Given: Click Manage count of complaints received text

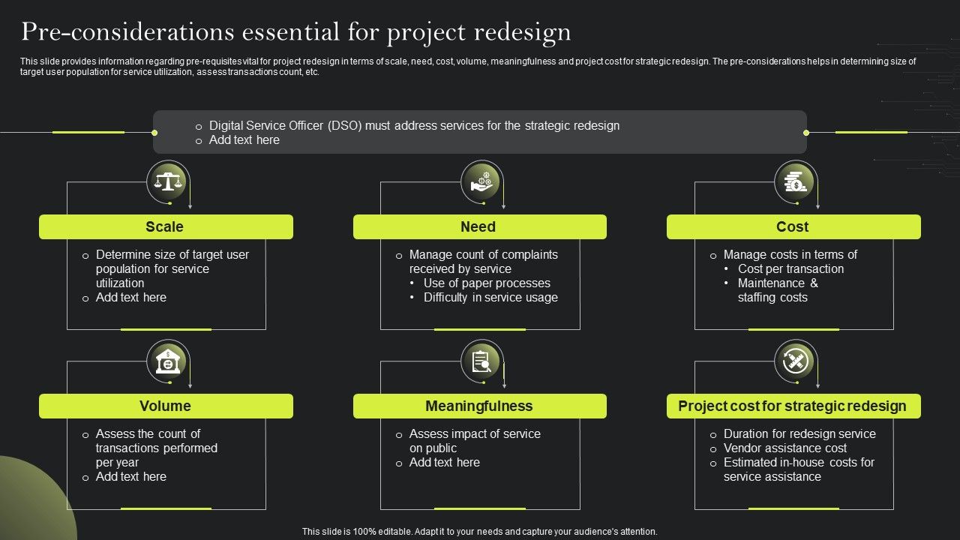Looking at the screenshot, I should [484, 262].
